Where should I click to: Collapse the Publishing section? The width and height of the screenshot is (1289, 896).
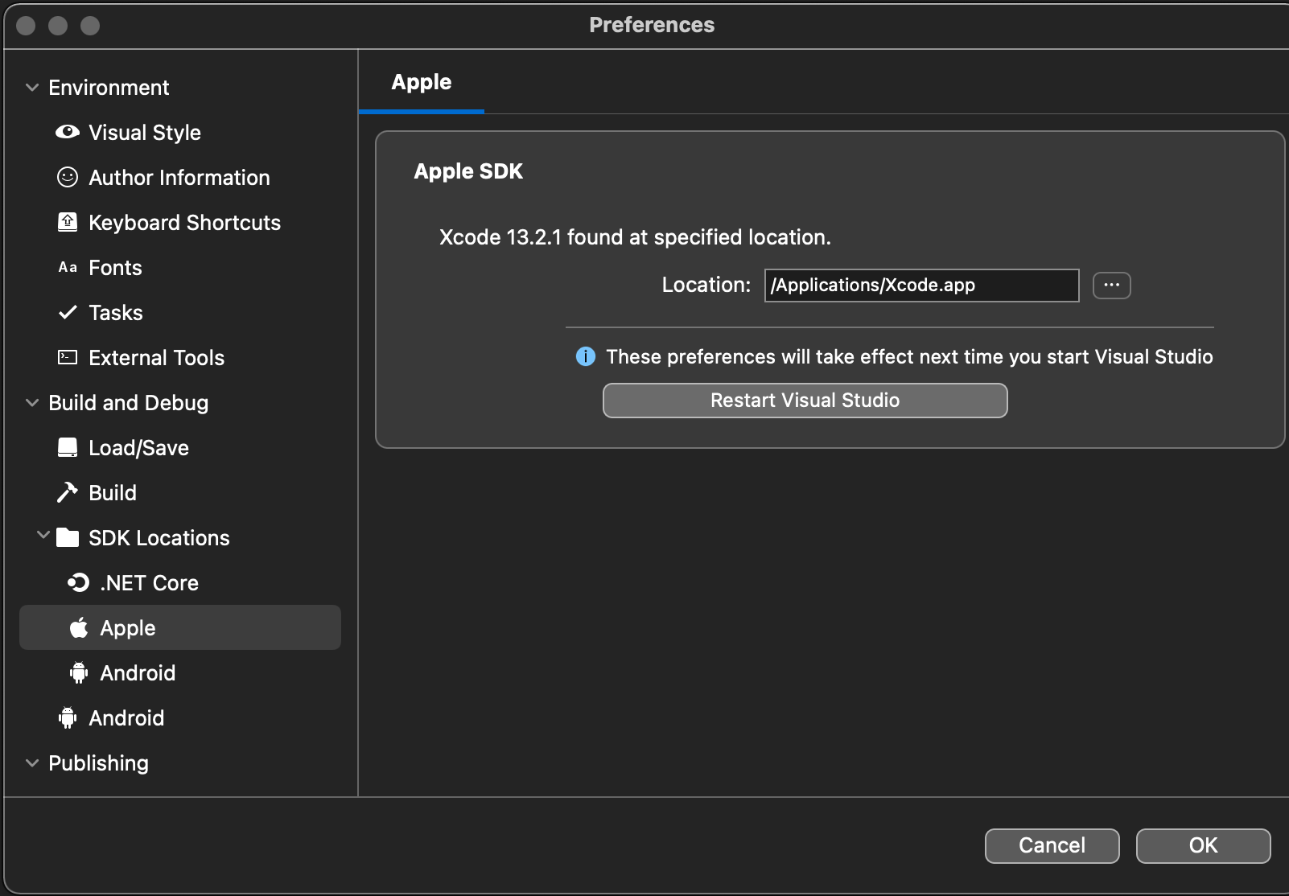click(32, 762)
